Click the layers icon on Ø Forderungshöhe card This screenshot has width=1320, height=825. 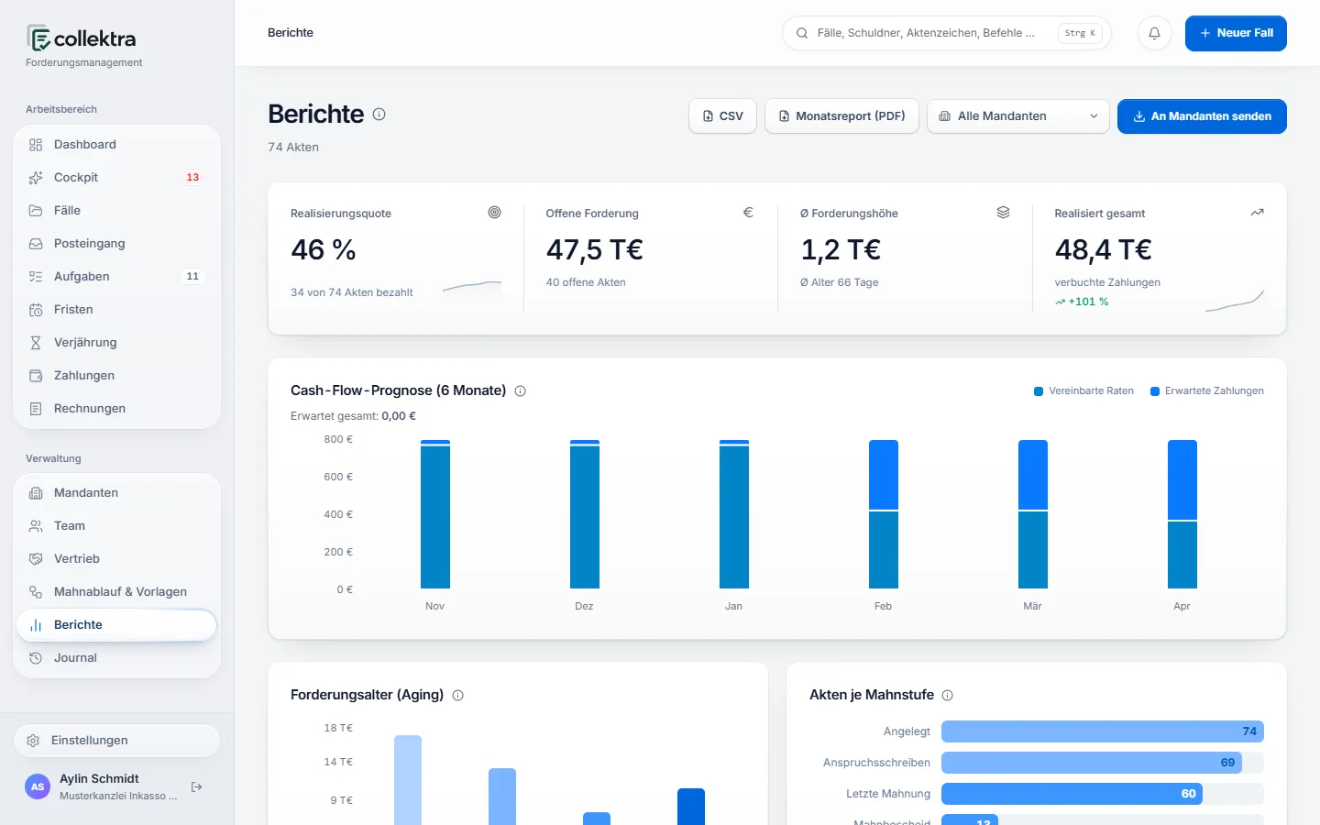pos(1003,213)
